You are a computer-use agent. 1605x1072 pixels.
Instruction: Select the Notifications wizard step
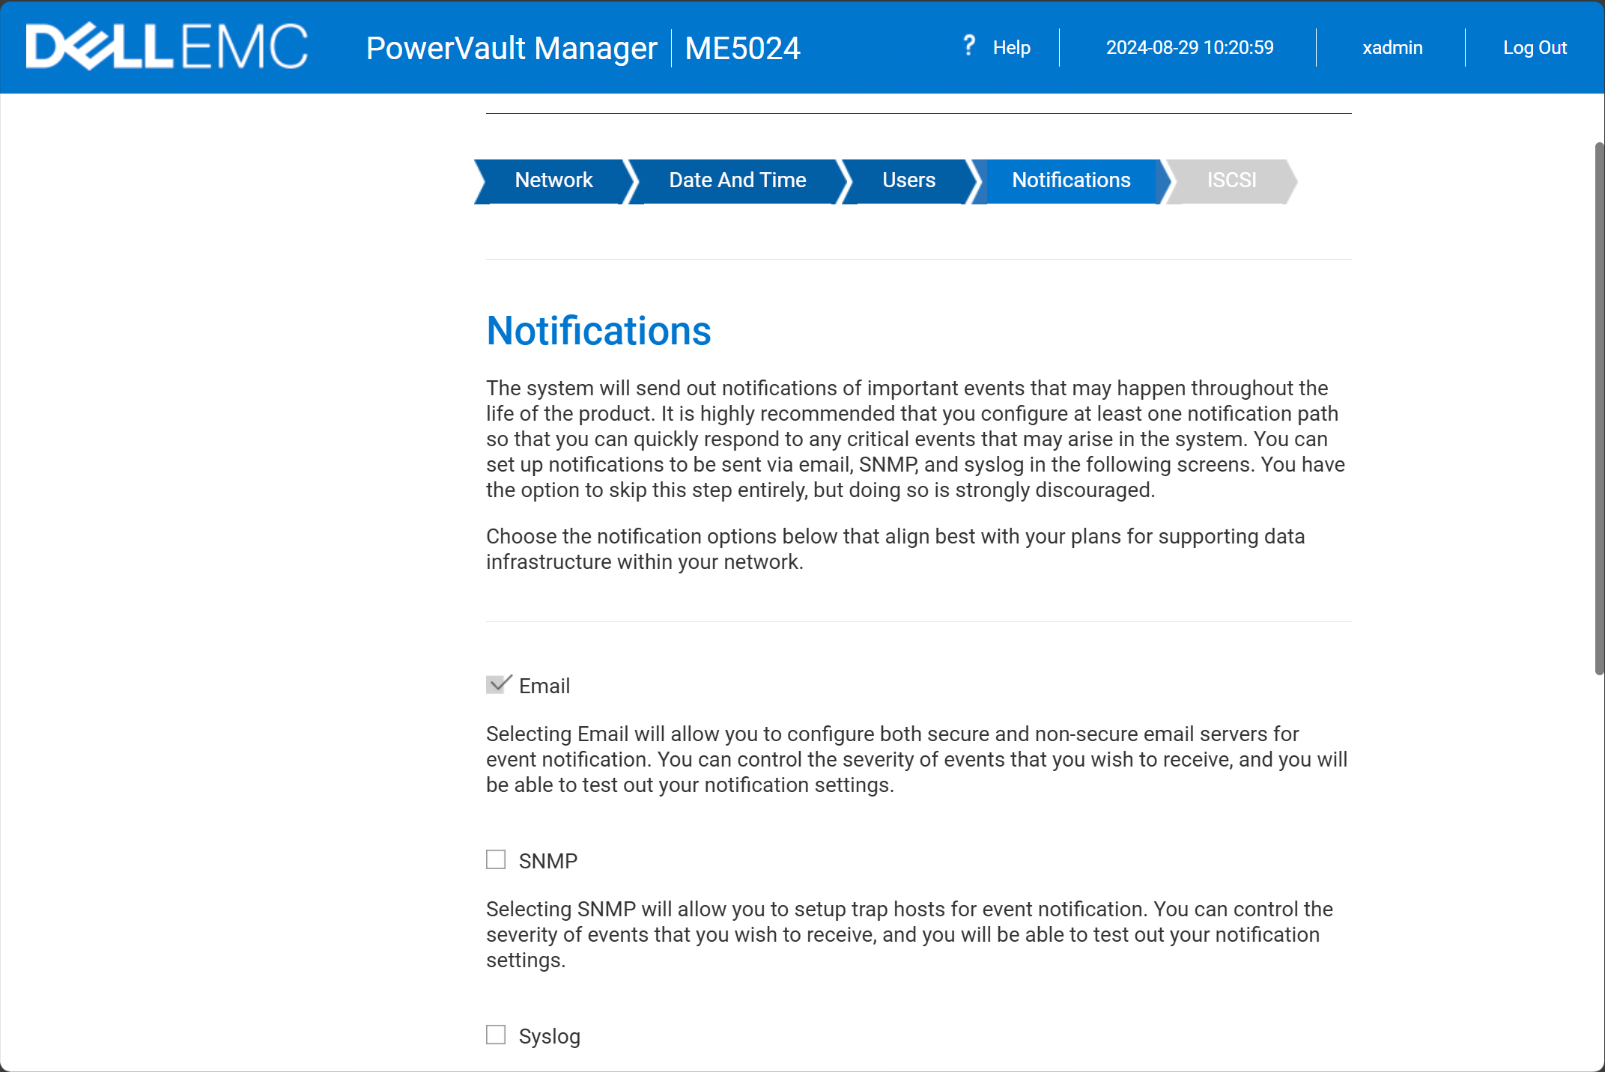coord(1071,180)
